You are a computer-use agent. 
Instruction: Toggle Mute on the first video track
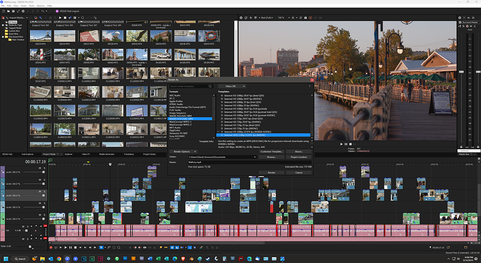click(x=40, y=168)
